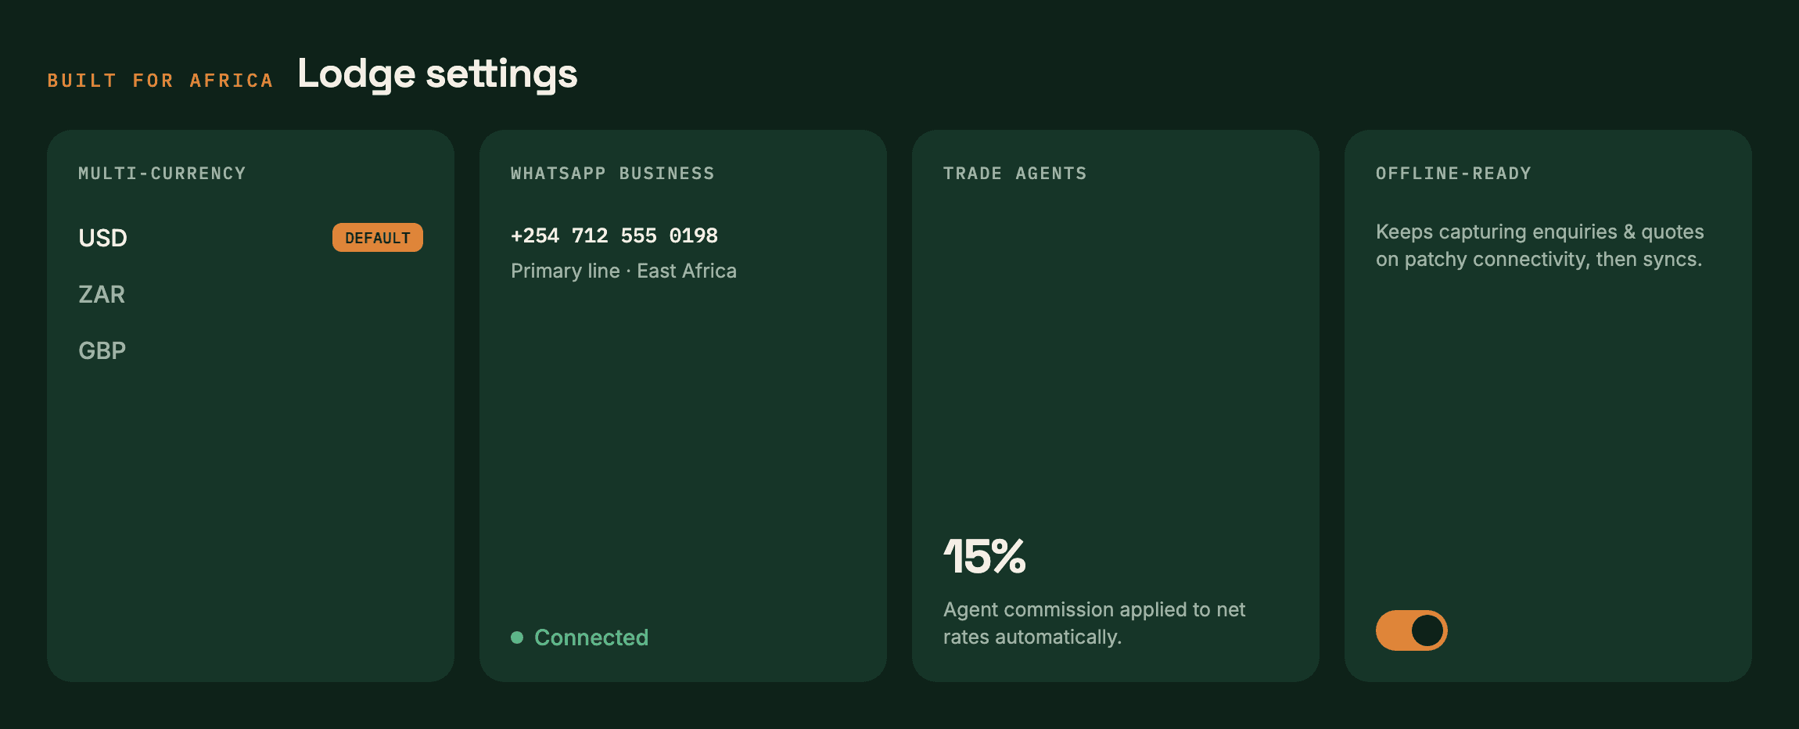Click the dark knob of the orange toggle
Image resolution: width=1799 pixels, height=729 pixels.
click(1427, 630)
